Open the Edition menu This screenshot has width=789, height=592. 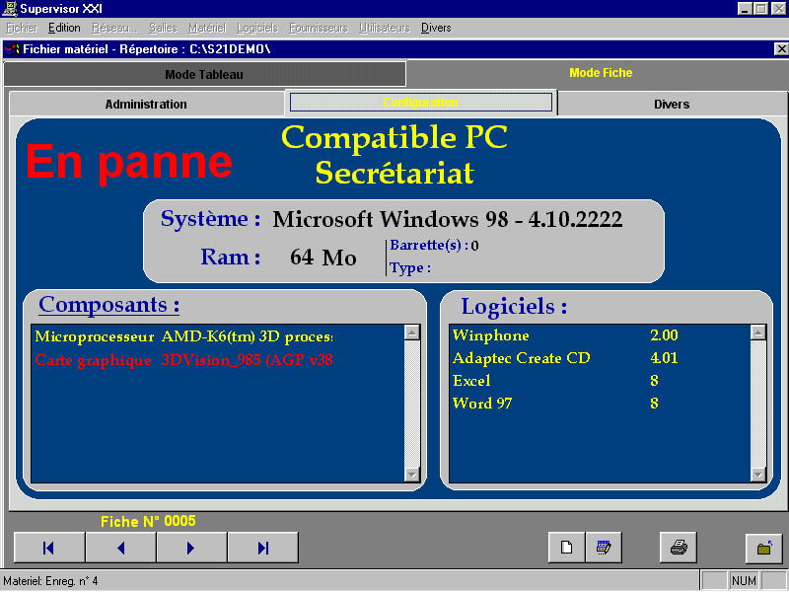click(x=64, y=28)
